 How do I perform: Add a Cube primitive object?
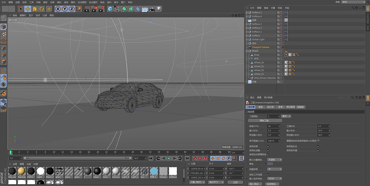110,9
